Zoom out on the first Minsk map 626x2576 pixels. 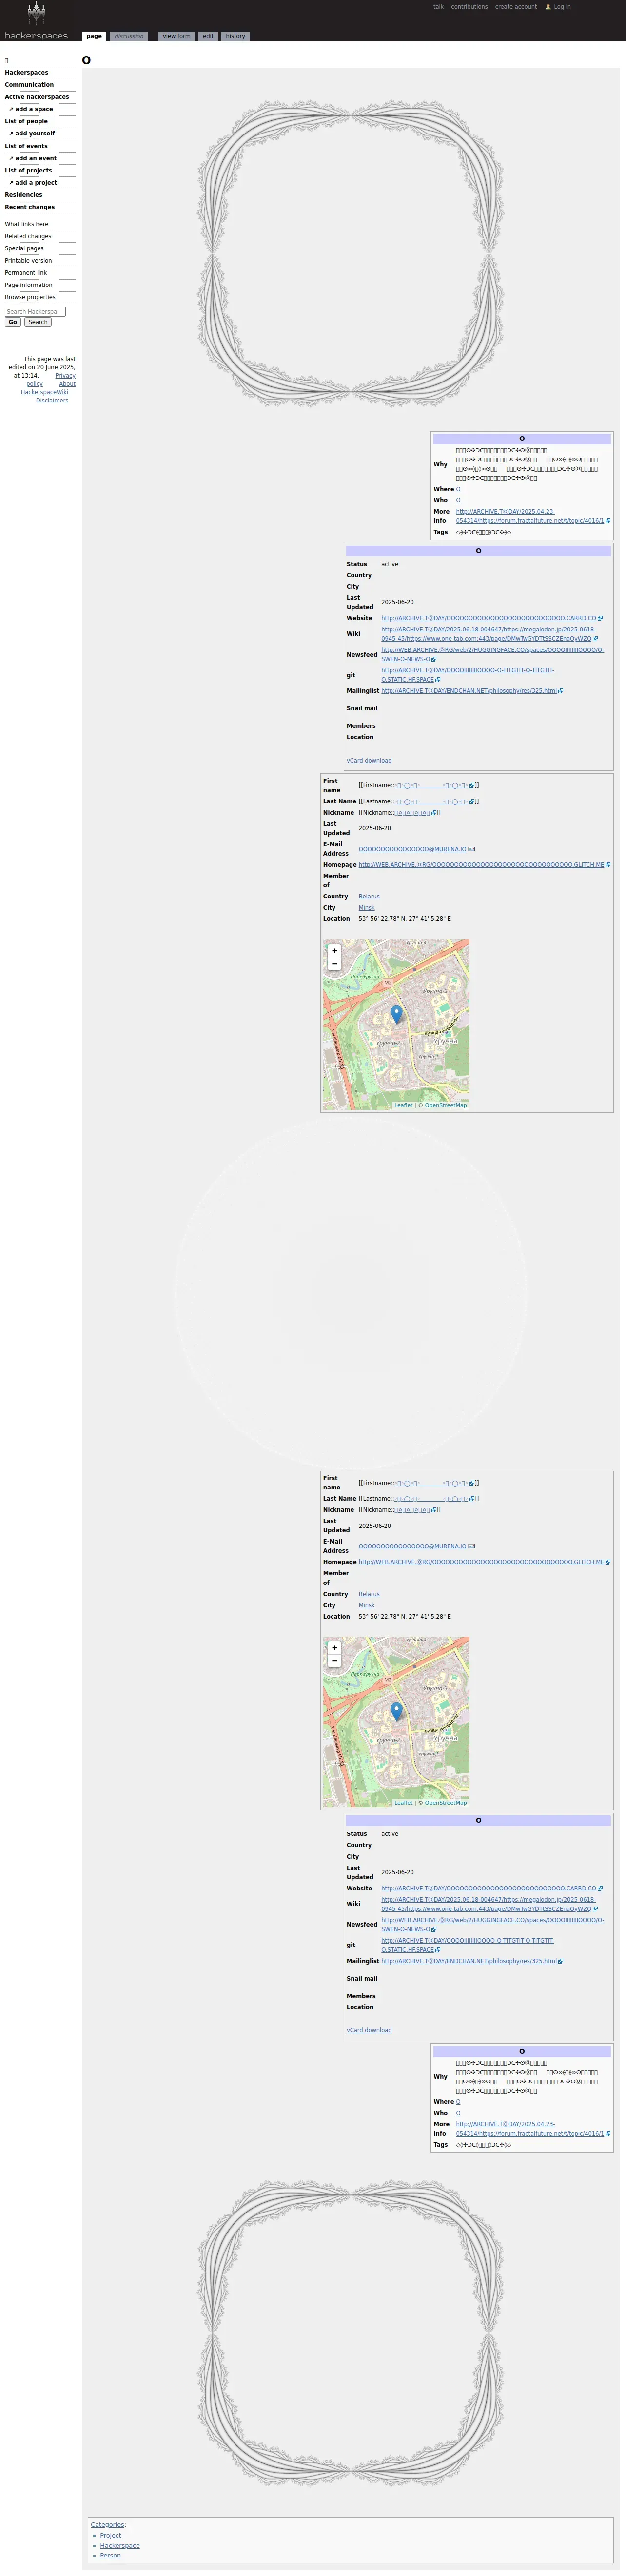point(334,964)
